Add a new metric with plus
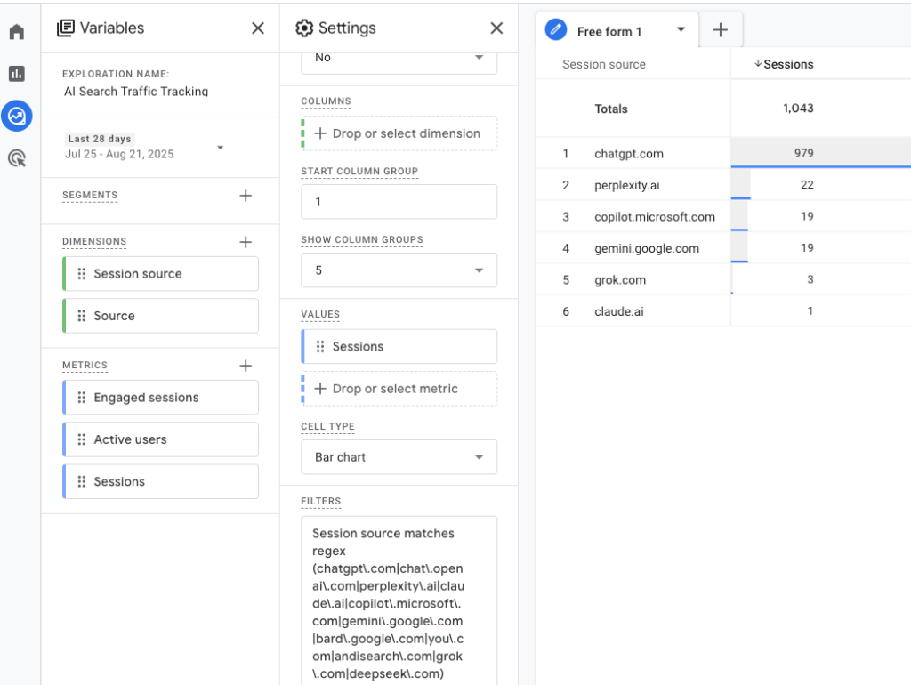This screenshot has width=911, height=685. click(246, 366)
